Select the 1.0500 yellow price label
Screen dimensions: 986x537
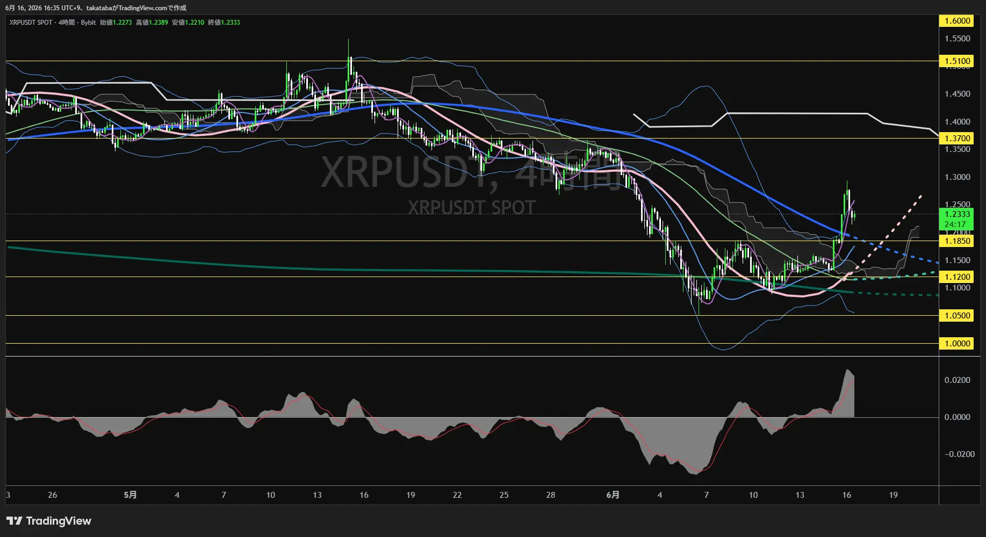click(956, 316)
